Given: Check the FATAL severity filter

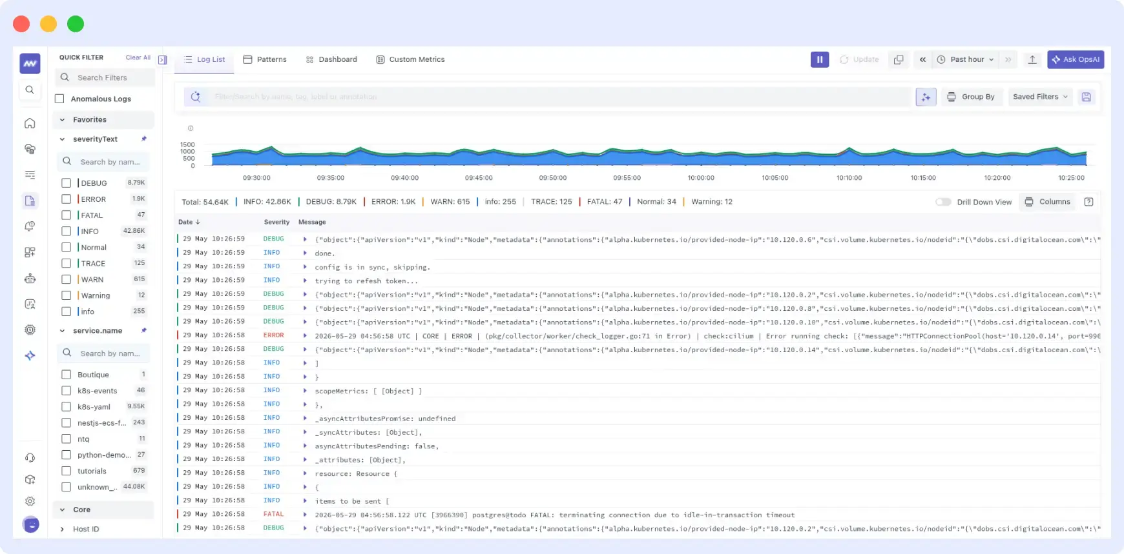Looking at the screenshot, I should [x=66, y=215].
